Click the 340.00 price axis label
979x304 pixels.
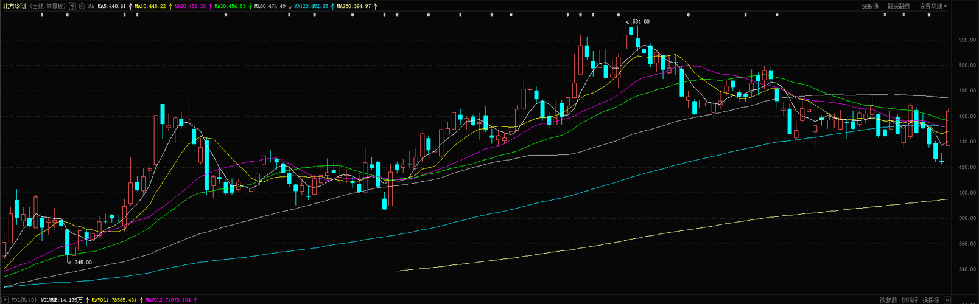967,269
